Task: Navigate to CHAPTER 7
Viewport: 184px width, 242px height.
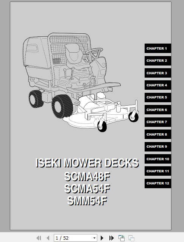Action: [158, 122]
